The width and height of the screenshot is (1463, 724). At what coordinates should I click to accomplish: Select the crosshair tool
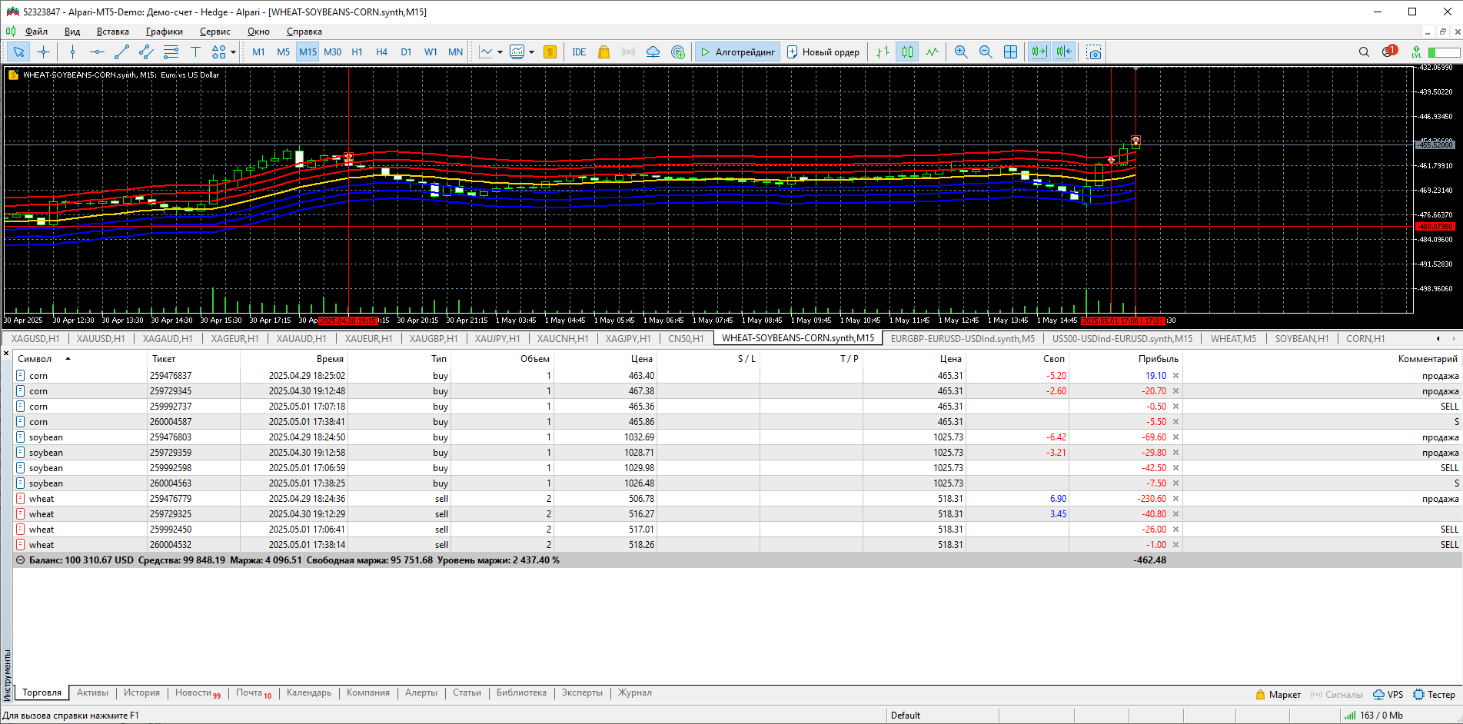click(x=44, y=52)
